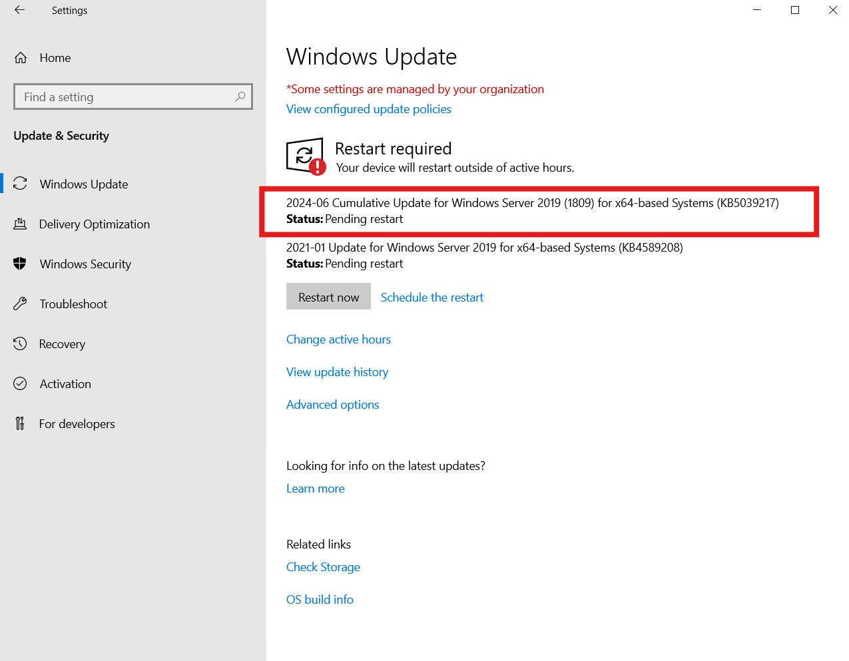Click Pending restart status under KB5039217
The height and width of the screenshot is (661, 849).
click(x=364, y=219)
